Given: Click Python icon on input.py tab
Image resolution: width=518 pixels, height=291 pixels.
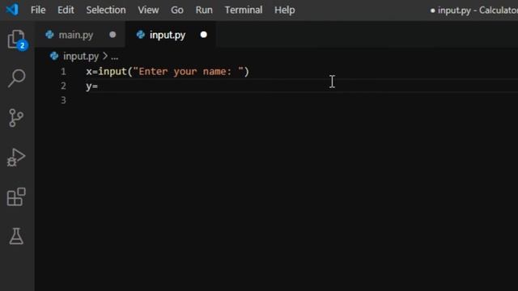Looking at the screenshot, I should tap(141, 35).
